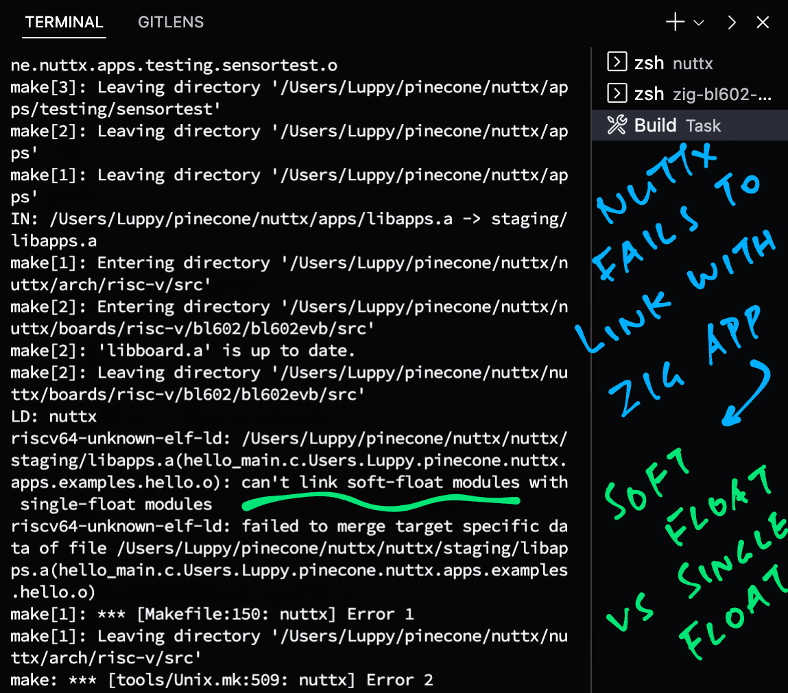This screenshot has width=788, height=693.
Task: Click the divider between terminal and sessions list
Action: (x=591, y=370)
